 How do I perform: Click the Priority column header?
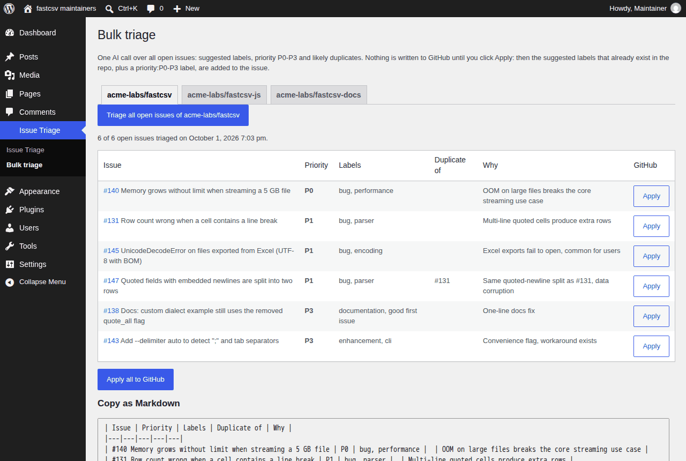[316, 165]
